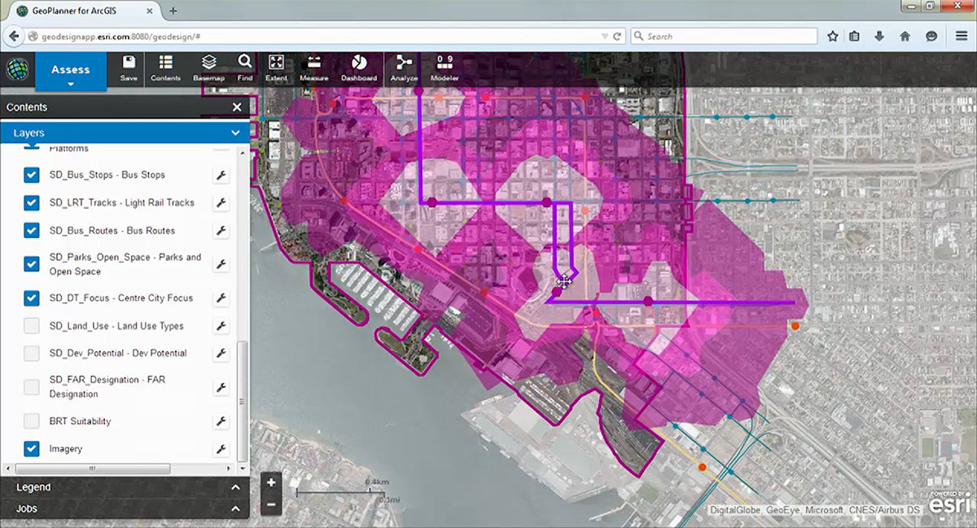Toggle the Imagery layer checkbox

click(32, 449)
